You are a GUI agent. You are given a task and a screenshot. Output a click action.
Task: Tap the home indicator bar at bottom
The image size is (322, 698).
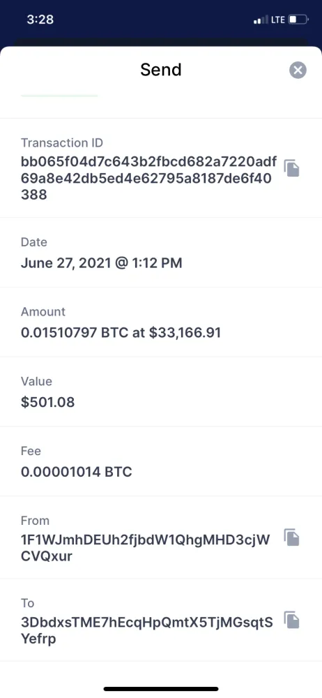click(161, 689)
